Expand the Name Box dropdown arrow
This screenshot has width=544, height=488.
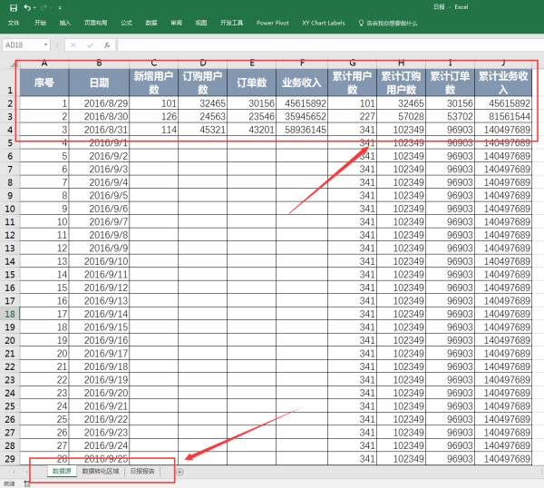point(45,45)
